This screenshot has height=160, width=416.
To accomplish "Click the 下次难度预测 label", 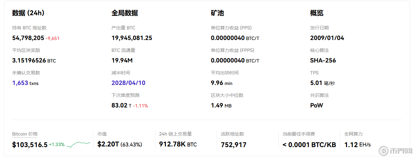I will pos(125,95).
